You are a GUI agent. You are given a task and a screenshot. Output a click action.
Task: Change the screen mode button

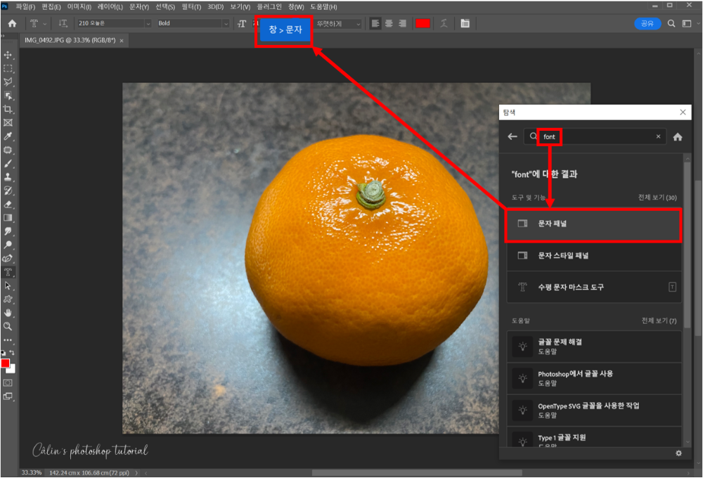[8, 396]
